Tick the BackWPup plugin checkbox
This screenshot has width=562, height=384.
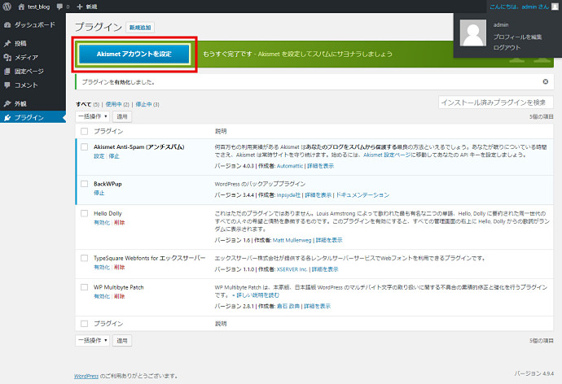(x=84, y=184)
